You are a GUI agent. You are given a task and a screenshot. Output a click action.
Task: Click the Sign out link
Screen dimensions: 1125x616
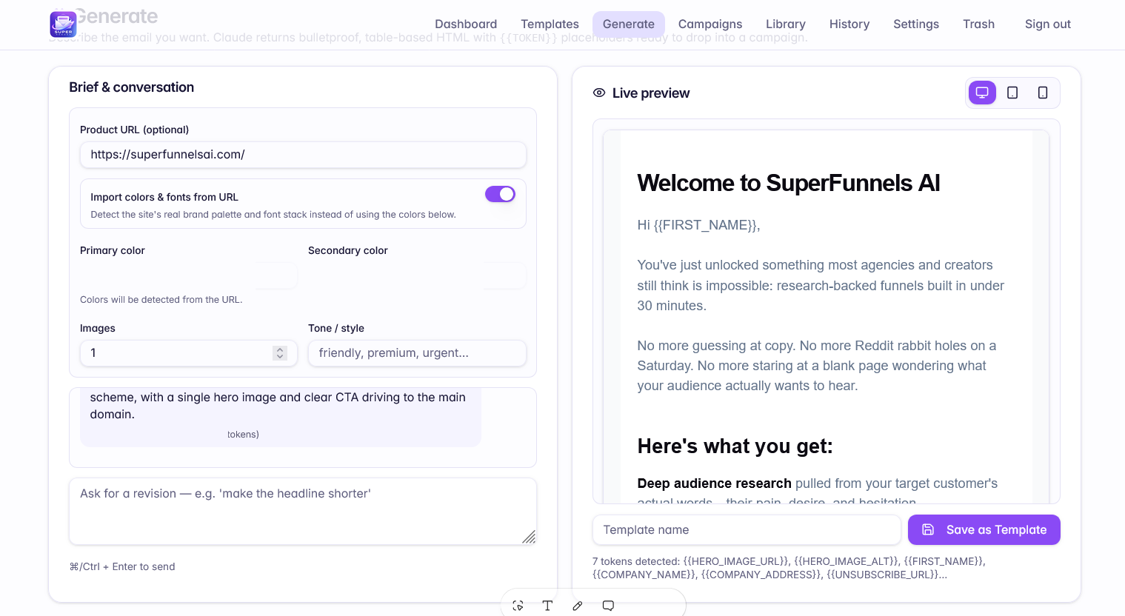(x=1048, y=24)
